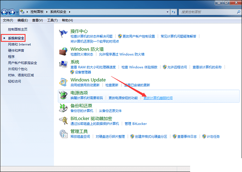Click the System computer monitor icon
The width and height of the screenshot is (242, 172).
(x=63, y=64)
